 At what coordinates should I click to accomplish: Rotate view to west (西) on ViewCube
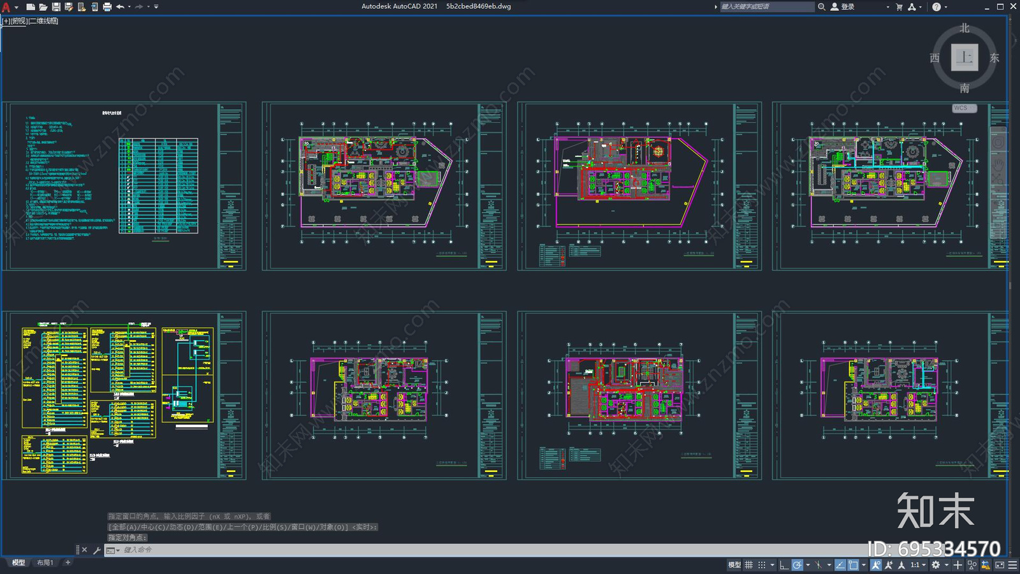tap(935, 58)
